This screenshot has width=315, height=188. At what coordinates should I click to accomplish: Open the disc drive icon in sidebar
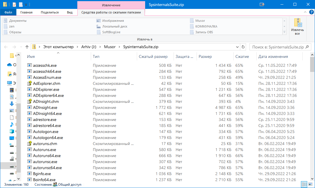[x=12, y=159]
